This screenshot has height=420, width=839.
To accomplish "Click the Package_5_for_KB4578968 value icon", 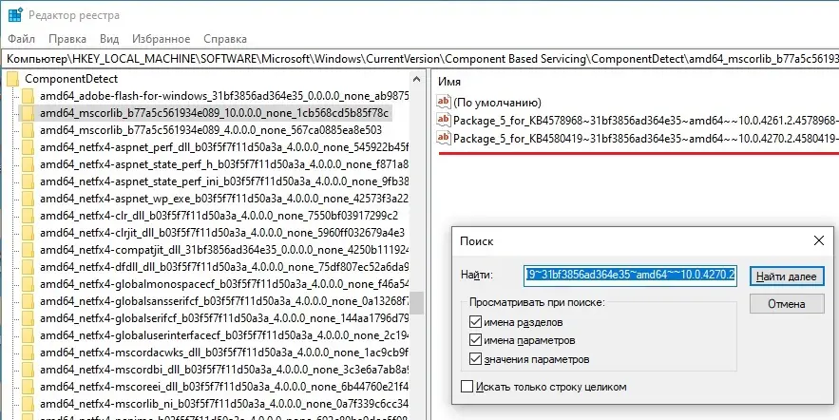I will (x=444, y=120).
